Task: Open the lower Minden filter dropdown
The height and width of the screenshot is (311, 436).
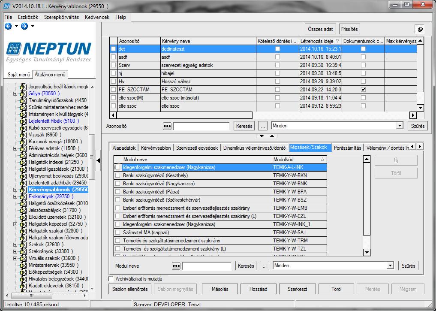Action: (x=391, y=266)
